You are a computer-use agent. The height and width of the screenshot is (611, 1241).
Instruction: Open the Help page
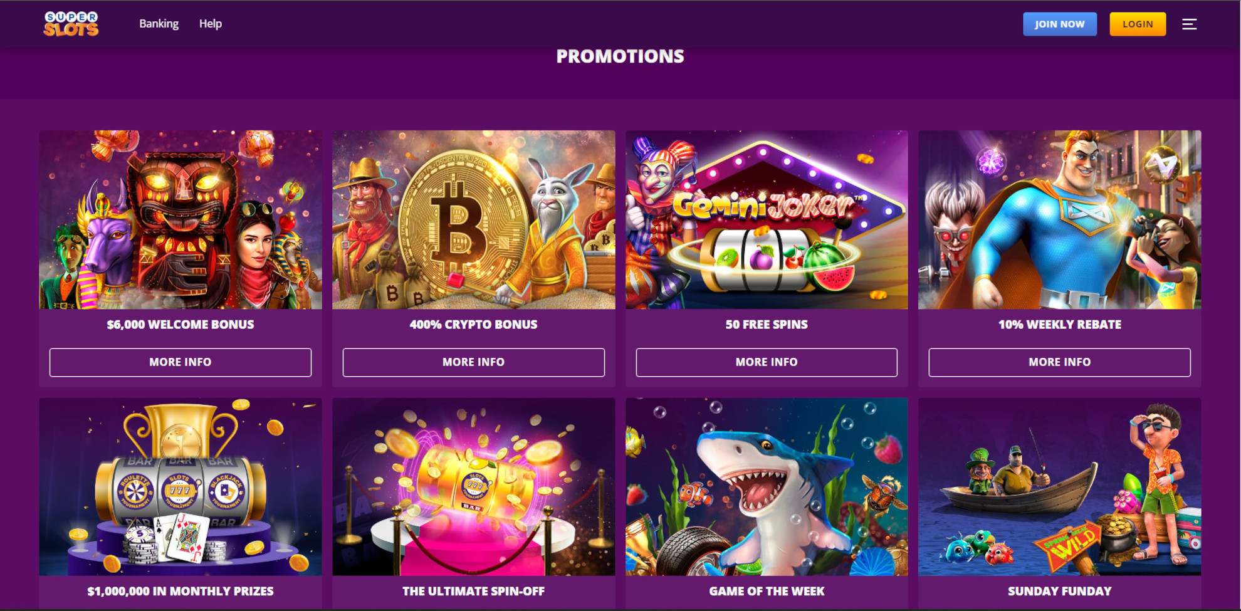211,23
